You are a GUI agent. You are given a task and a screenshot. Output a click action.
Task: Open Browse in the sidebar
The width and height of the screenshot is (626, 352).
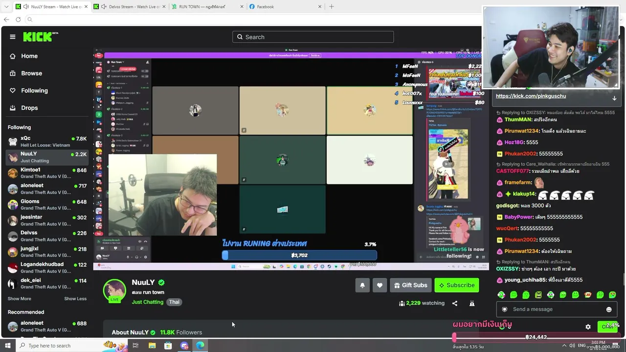[x=31, y=73]
